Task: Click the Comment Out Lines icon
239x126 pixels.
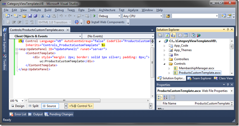Action: pos(27,22)
